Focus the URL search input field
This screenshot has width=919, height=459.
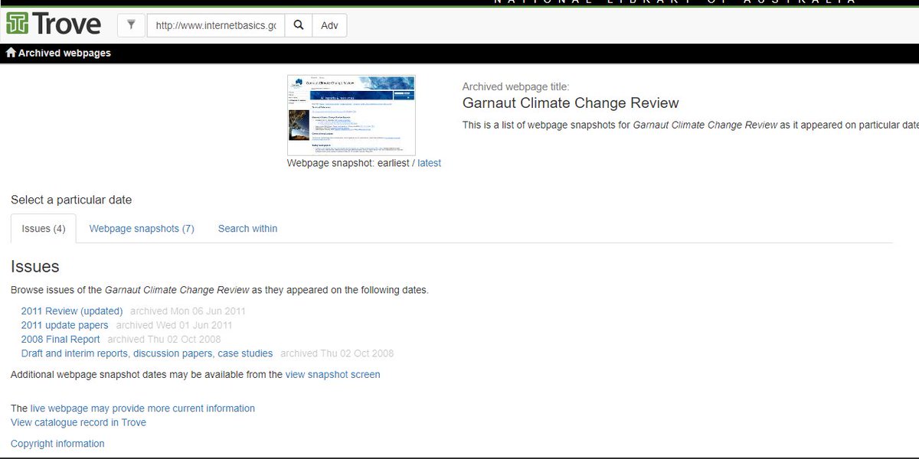click(x=215, y=25)
